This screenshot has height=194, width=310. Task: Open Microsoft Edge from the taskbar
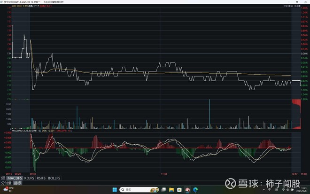(195, 190)
